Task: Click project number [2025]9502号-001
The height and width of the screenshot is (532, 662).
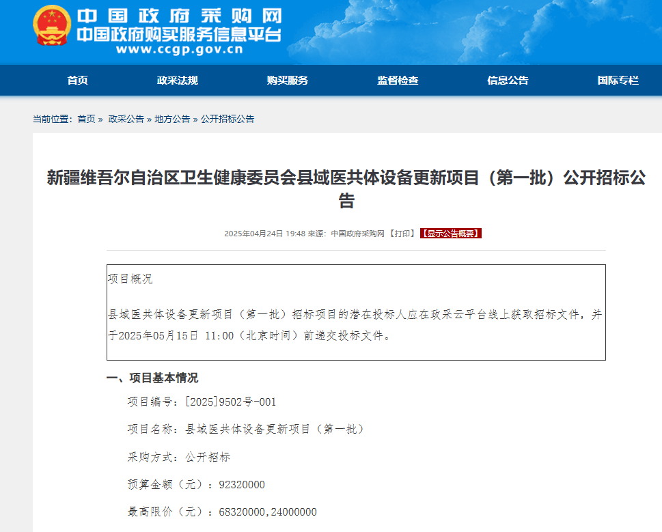Action: [231, 402]
